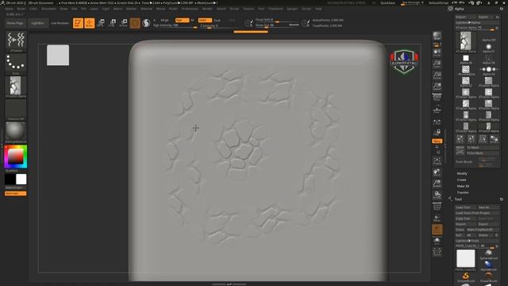
Task: Toggle the Zsub button
Action: tap(217, 20)
